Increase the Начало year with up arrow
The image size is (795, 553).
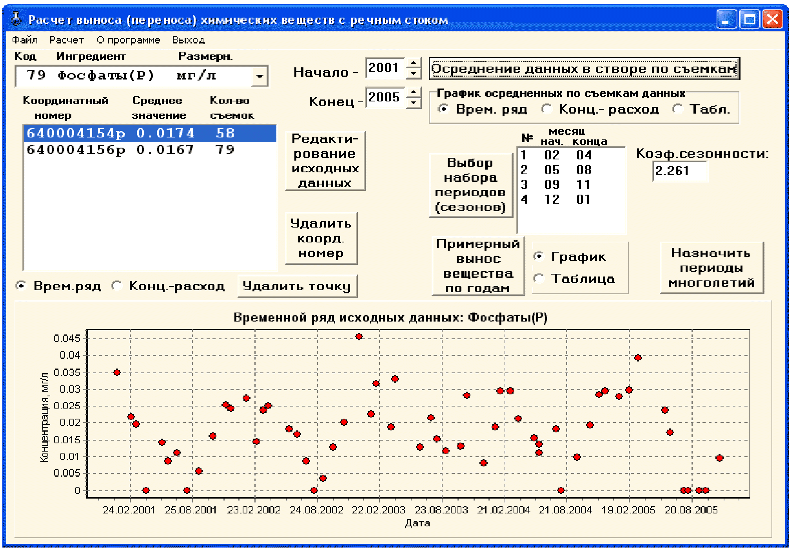[413, 63]
